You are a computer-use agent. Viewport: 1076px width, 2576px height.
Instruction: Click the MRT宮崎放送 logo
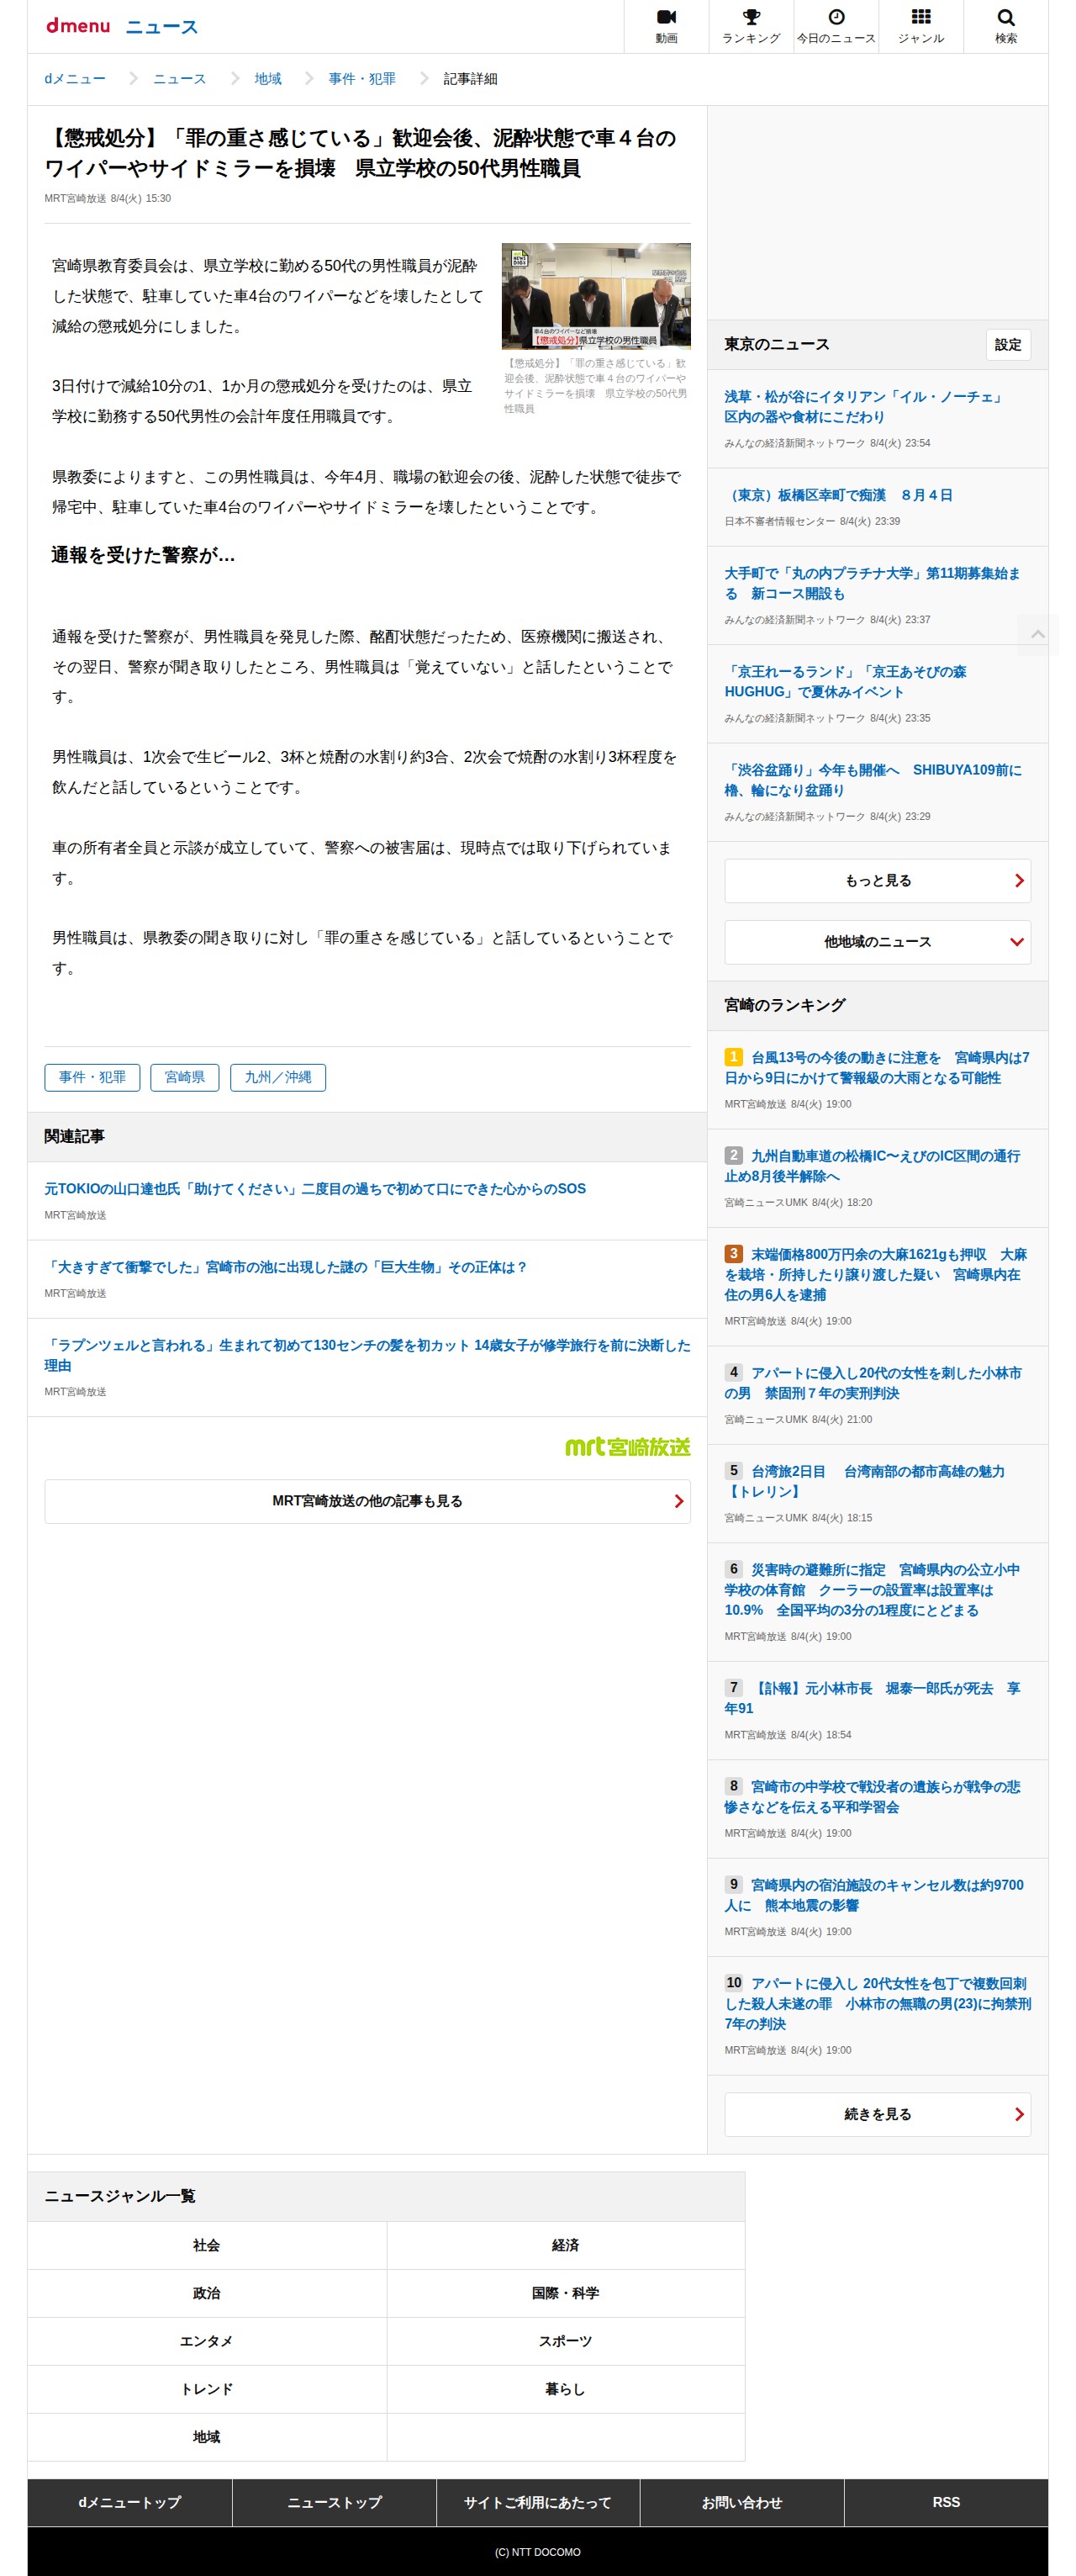coord(627,1446)
